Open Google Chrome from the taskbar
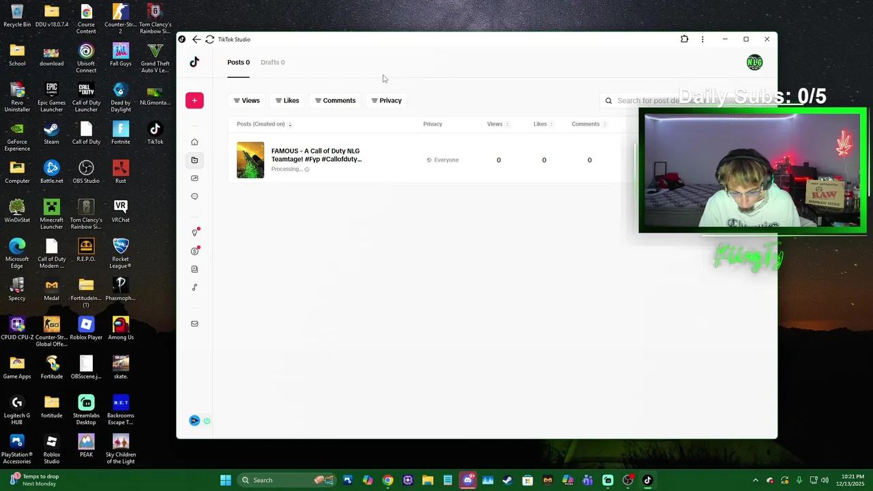This screenshot has height=491, width=873. tap(388, 480)
